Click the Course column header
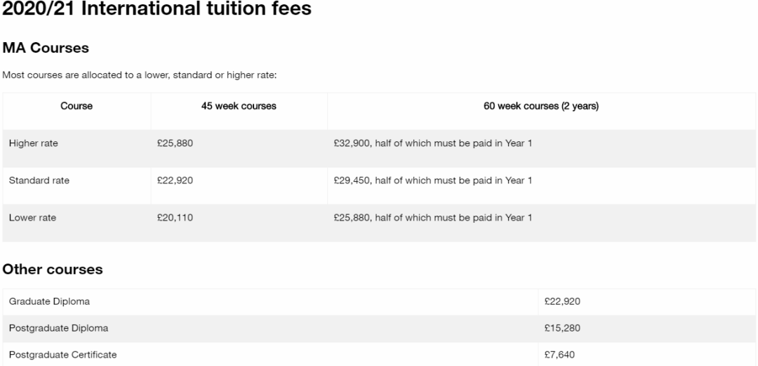 [x=77, y=107]
